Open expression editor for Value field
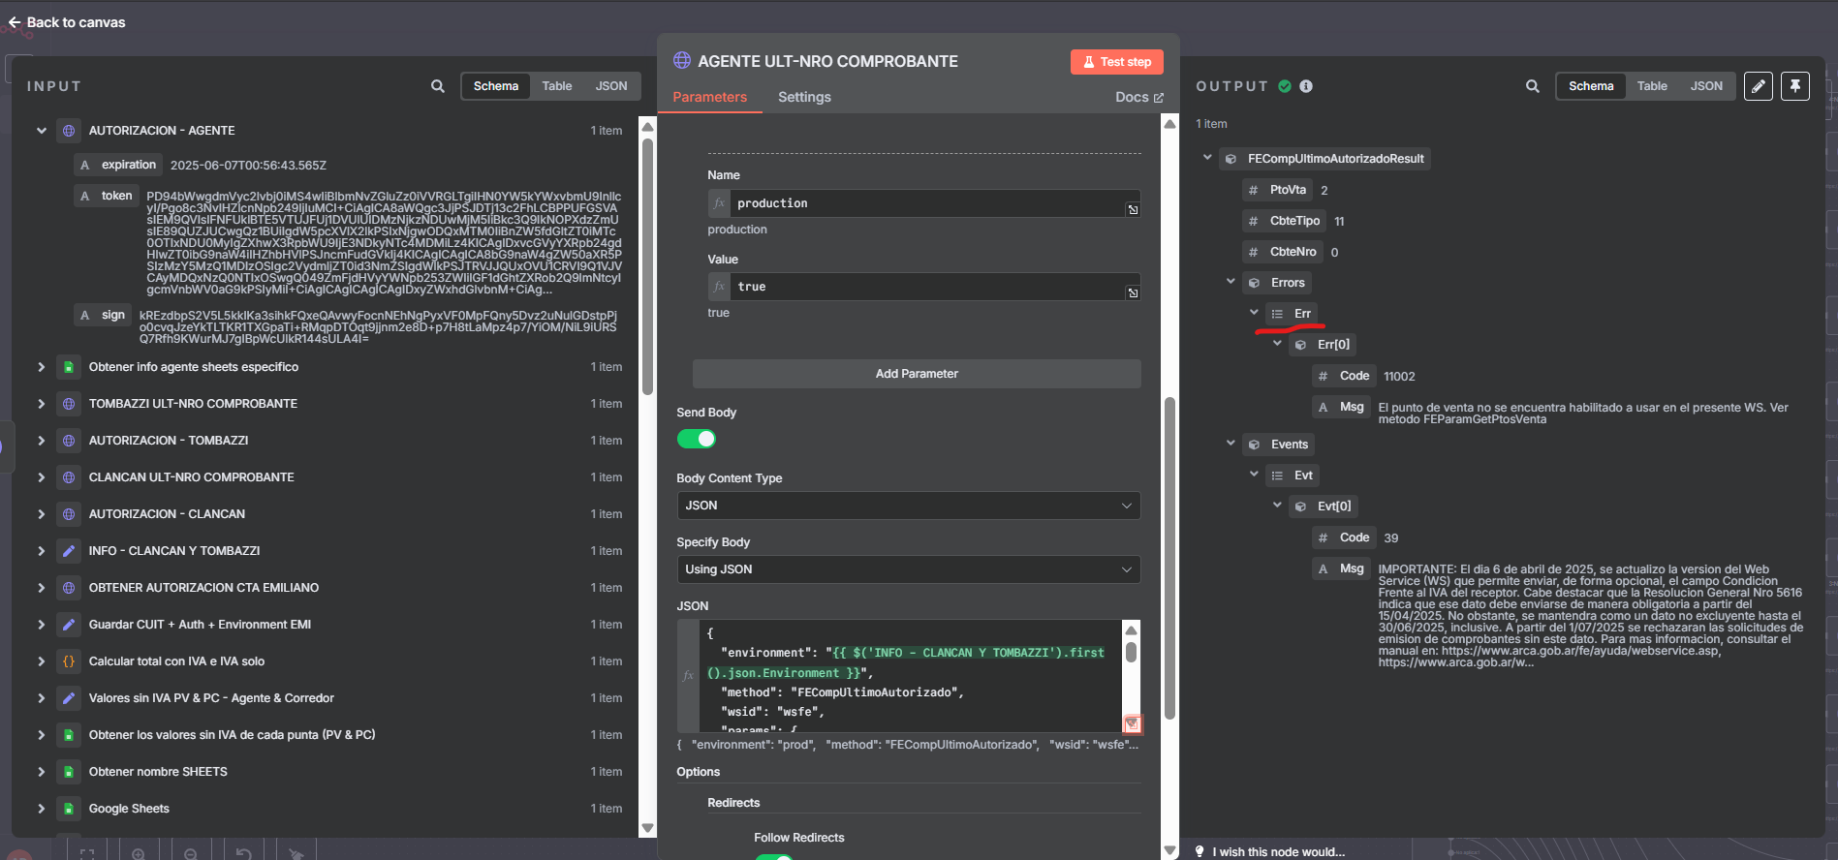This screenshot has width=1838, height=860. [x=1133, y=292]
